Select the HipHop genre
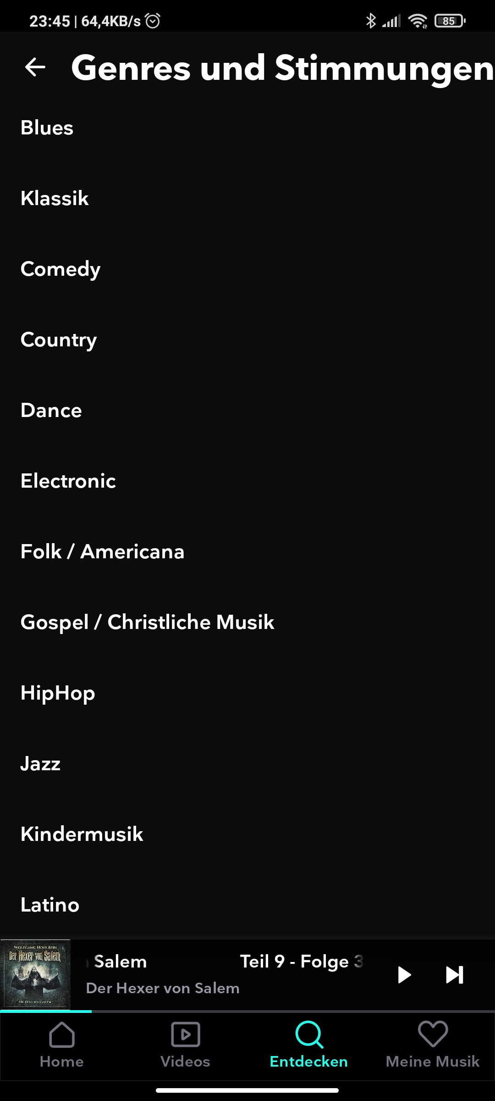The width and height of the screenshot is (495, 1101). 247,693
